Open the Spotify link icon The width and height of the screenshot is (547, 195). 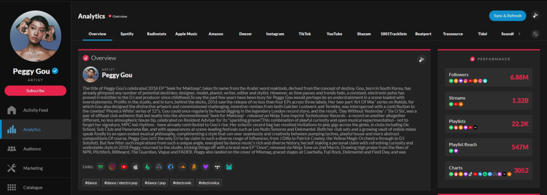(x=100, y=167)
